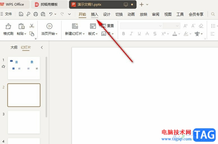Expand 当页开始 dropdown arrow
The image size is (218, 144).
(x=56, y=34)
